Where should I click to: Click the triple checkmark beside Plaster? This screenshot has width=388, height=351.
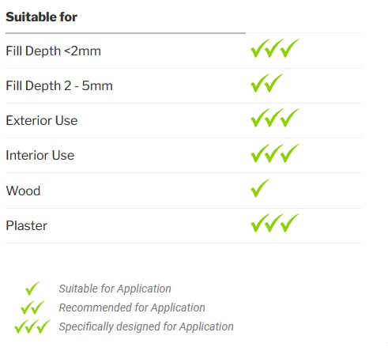click(x=275, y=223)
